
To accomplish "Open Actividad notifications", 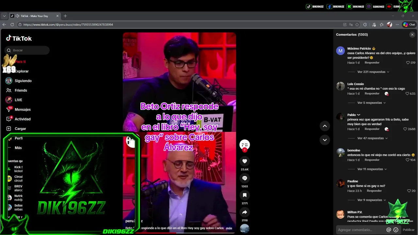I will click(23, 119).
